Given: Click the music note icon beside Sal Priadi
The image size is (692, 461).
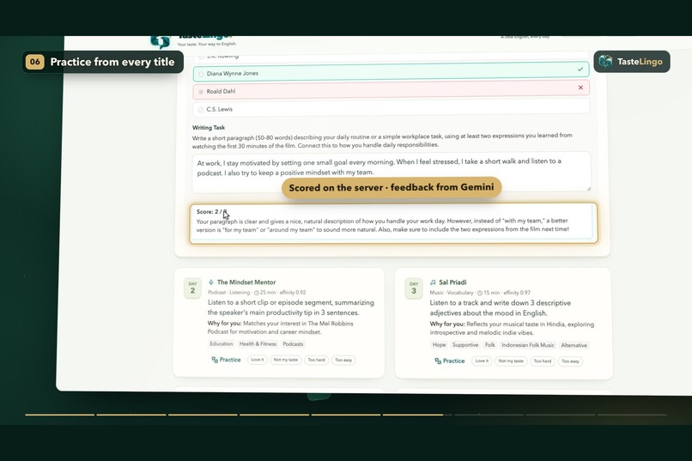Looking at the screenshot, I should [433, 282].
